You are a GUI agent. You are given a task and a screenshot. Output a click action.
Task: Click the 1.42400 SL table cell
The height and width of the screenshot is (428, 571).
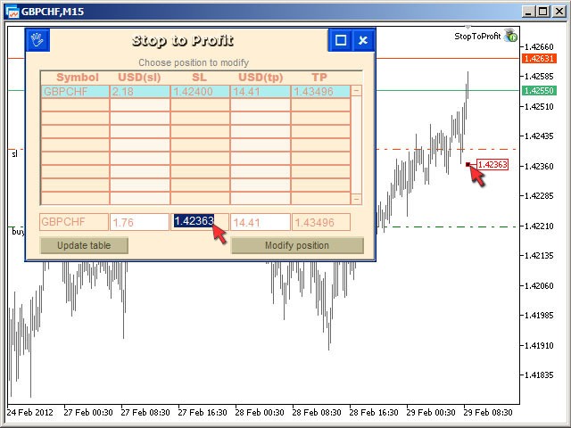pos(200,91)
